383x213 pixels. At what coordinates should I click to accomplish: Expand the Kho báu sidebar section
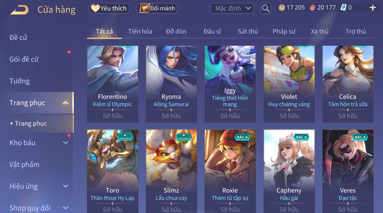(x=66, y=143)
